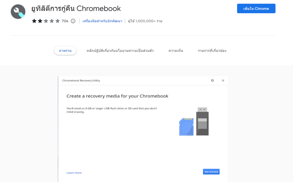Viewport: 293px width, 182px height.
Task: Click the ผู้ใช้ 1,000,000+ ราย user count
Action: point(145,21)
